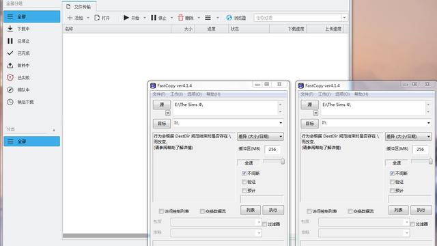Select the 稍后下载 download-later filter in sidebar
This screenshot has width=437, height=246.
pyautogui.click(x=32, y=102)
